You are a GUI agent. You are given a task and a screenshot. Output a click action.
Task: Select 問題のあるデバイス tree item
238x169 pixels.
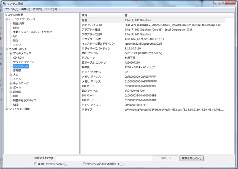[25, 100]
